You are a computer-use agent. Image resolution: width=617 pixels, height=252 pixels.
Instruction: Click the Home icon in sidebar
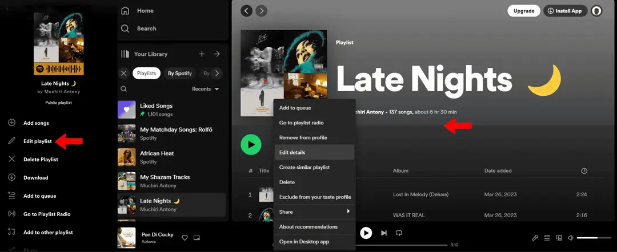point(125,11)
